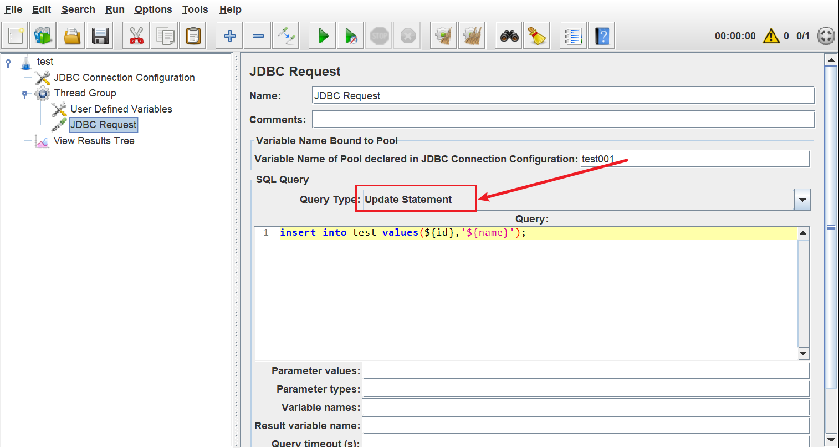The height and width of the screenshot is (448, 839).
Task: Click the Variable names field
Action: pos(586,407)
